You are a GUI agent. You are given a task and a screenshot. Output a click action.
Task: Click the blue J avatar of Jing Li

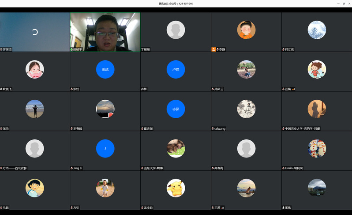tap(105, 148)
